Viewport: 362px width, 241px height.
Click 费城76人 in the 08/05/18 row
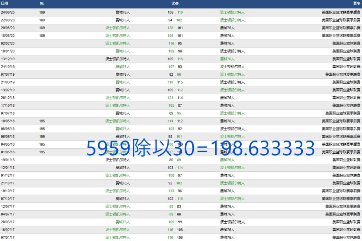(123, 129)
